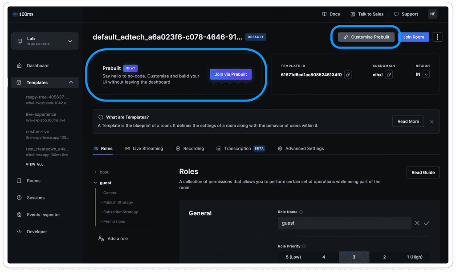Screen dimensions: 456x272
Task: Click Join via Prebuilt button
Action: 231,74
